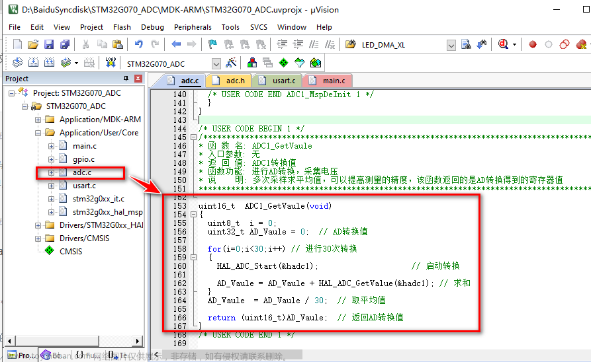Undo the last edit
The height and width of the screenshot is (362, 591).
(139, 44)
